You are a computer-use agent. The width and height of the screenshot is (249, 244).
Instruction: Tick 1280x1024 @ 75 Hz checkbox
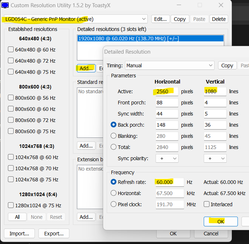coord(11,205)
